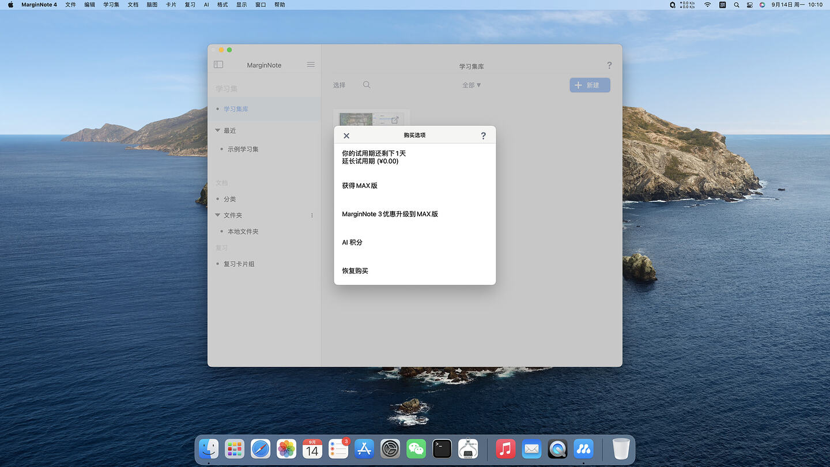The height and width of the screenshot is (467, 830).
Task: Click 恢复购买 to restore purchase
Action: (355, 270)
